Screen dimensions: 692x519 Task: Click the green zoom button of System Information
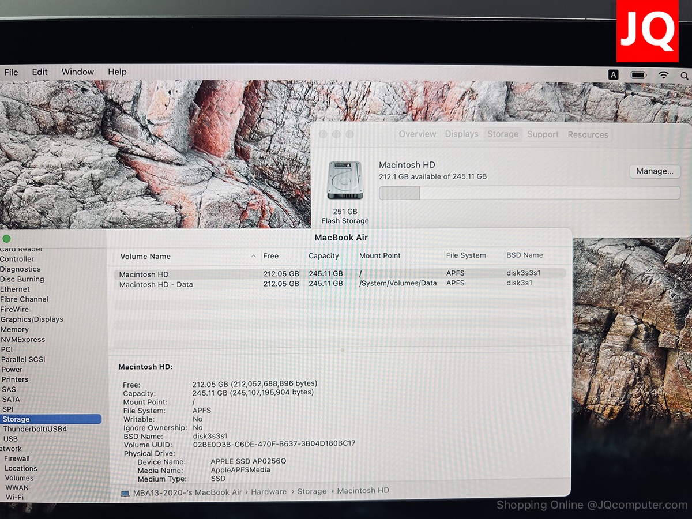point(6,239)
